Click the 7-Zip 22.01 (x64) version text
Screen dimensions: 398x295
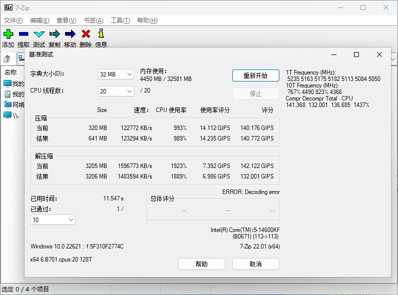260,246
